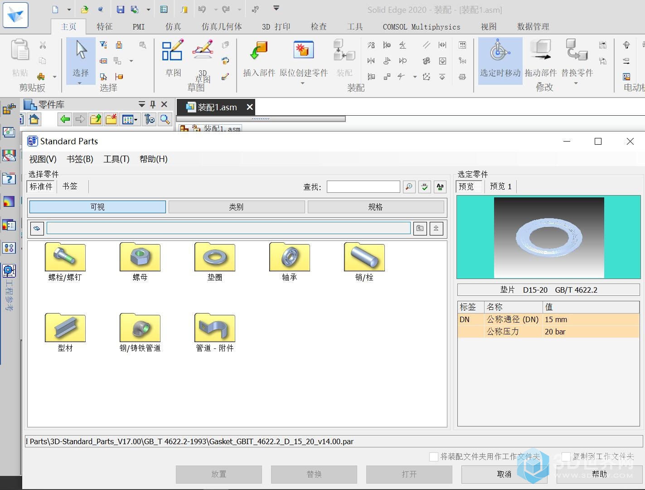Viewport: 645px width, 490px height.
Task: Click the 替换零件 replace part icon
Action: 577,58
